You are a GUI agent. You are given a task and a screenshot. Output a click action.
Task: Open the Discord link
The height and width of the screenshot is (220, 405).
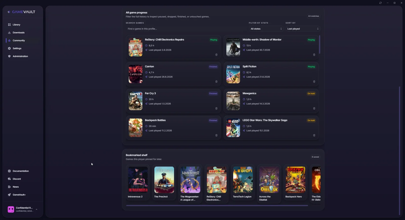click(23, 179)
